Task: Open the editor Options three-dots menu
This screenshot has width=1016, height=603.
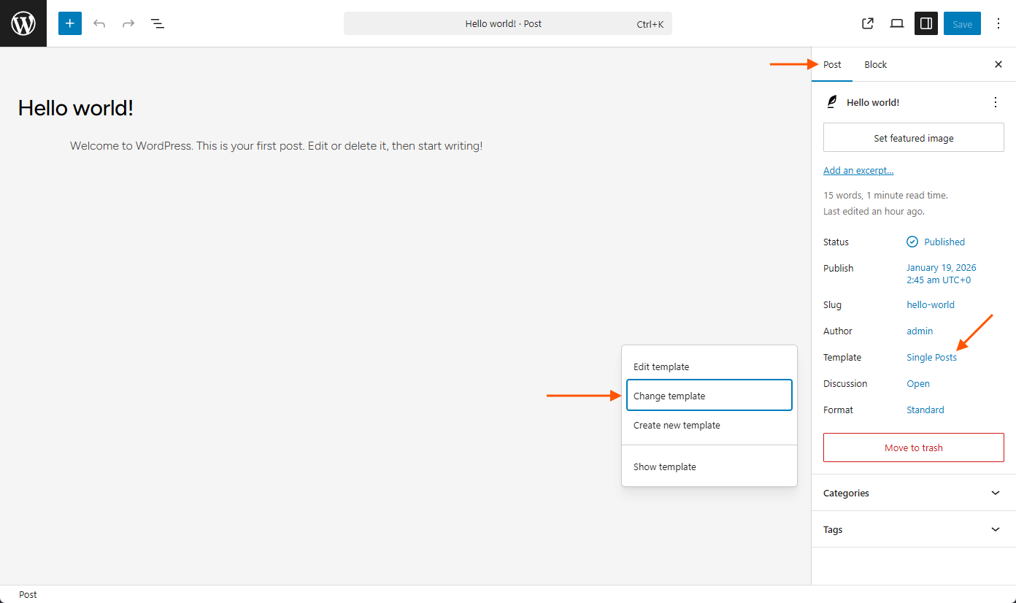Action: point(998,23)
